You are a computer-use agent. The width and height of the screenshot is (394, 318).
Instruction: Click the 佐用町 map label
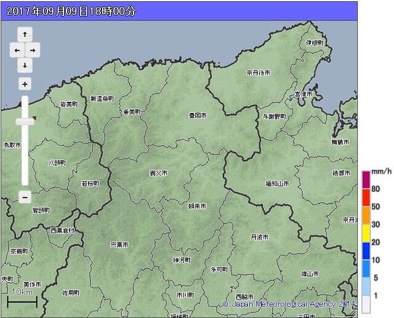point(71,293)
